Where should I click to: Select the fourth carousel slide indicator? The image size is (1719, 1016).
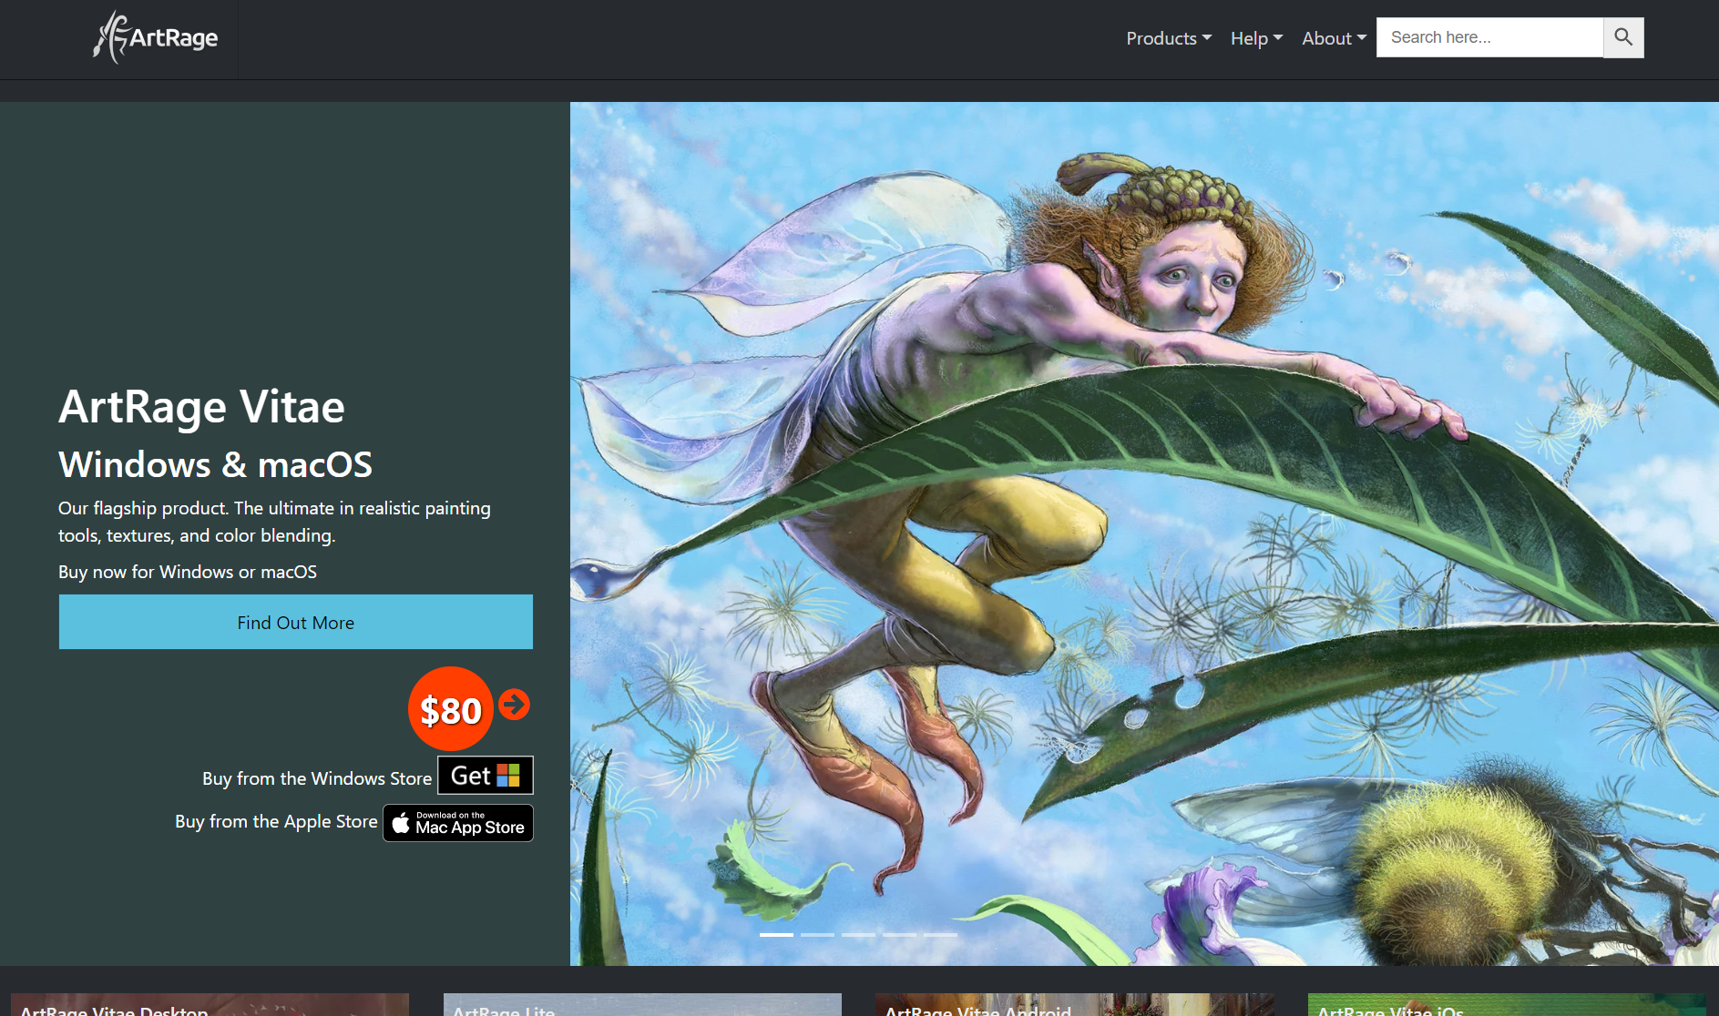[x=899, y=935]
